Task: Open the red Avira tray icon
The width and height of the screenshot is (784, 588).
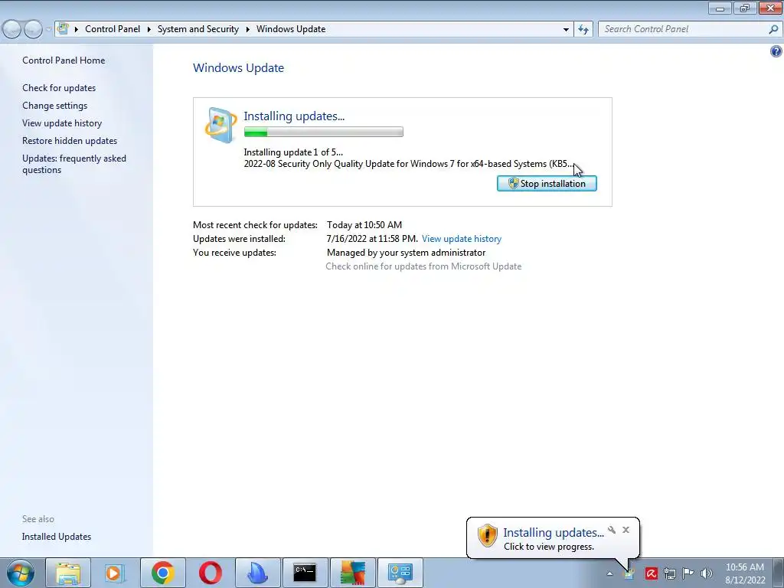Action: (x=651, y=573)
